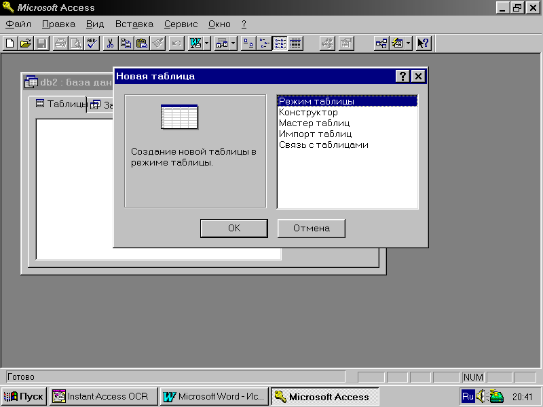The height and width of the screenshot is (407, 543).
Task: Click the Ru keyboard language indicator
Action: point(468,396)
